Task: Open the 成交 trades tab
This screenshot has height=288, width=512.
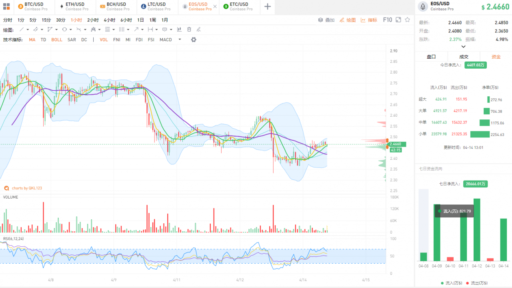Action: [x=464, y=57]
